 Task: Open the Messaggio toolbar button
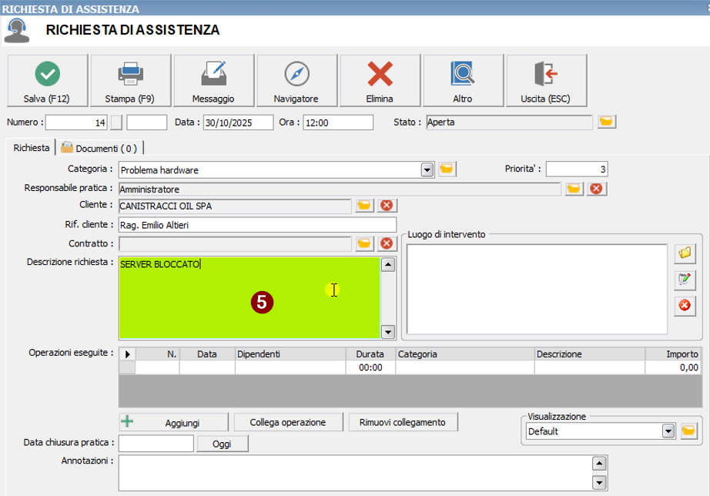click(213, 80)
